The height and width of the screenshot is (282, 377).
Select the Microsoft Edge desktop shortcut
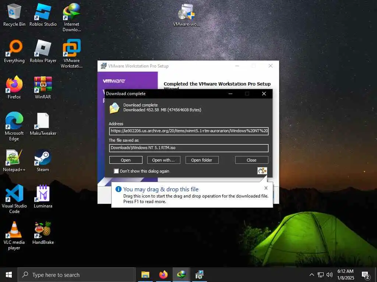pyautogui.click(x=14, y=126)
